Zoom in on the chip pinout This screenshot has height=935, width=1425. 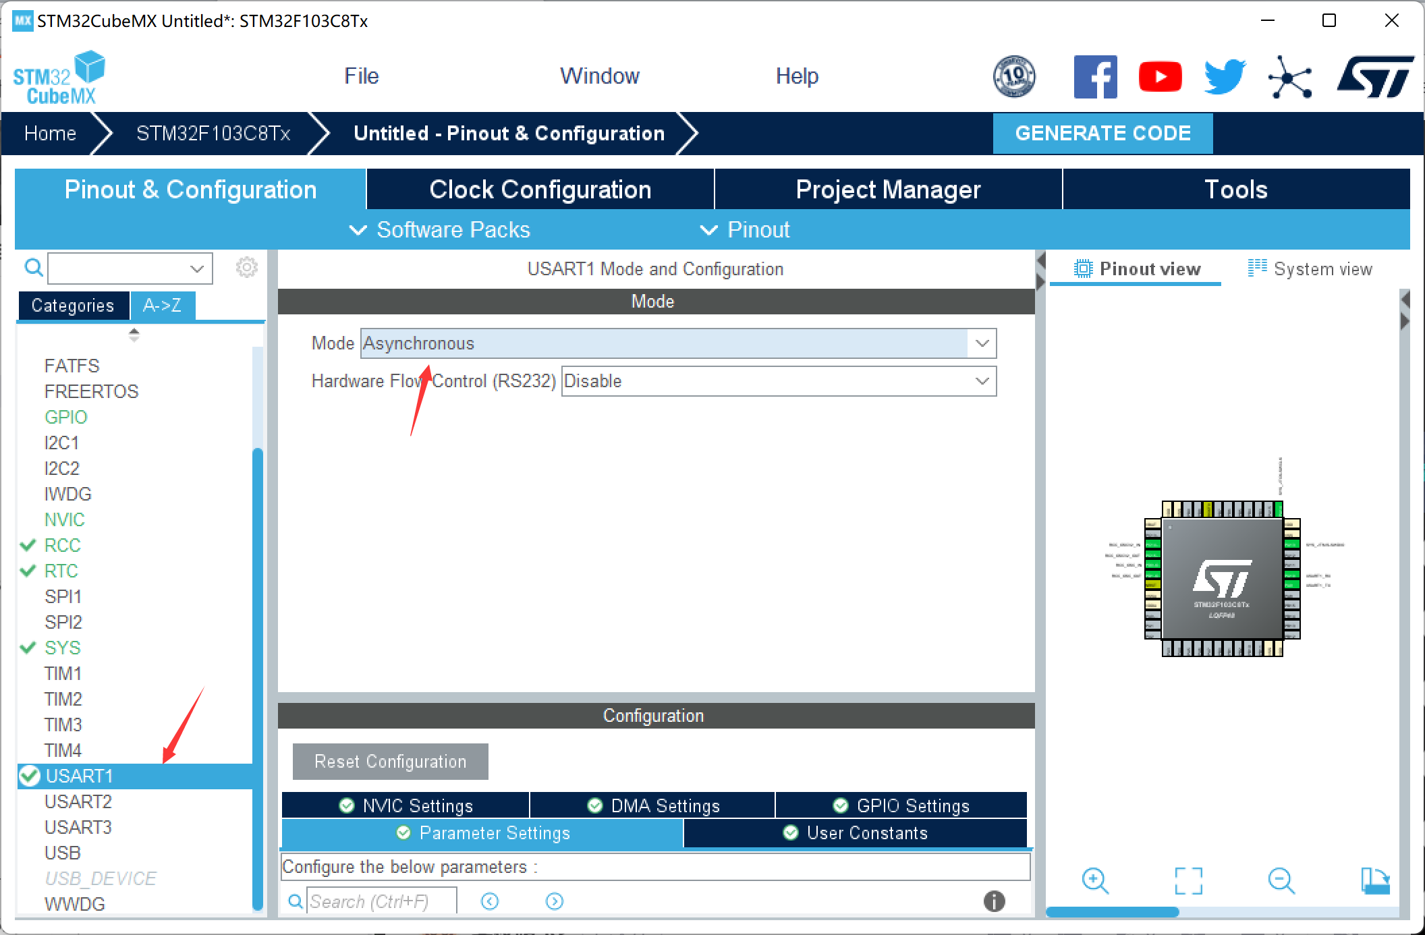pyautogui.click(x=1094, y=880)
